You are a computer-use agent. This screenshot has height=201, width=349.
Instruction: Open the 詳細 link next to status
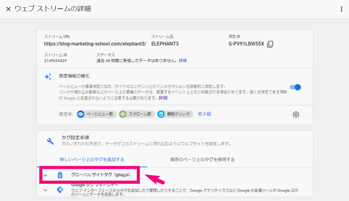point(183,60)
